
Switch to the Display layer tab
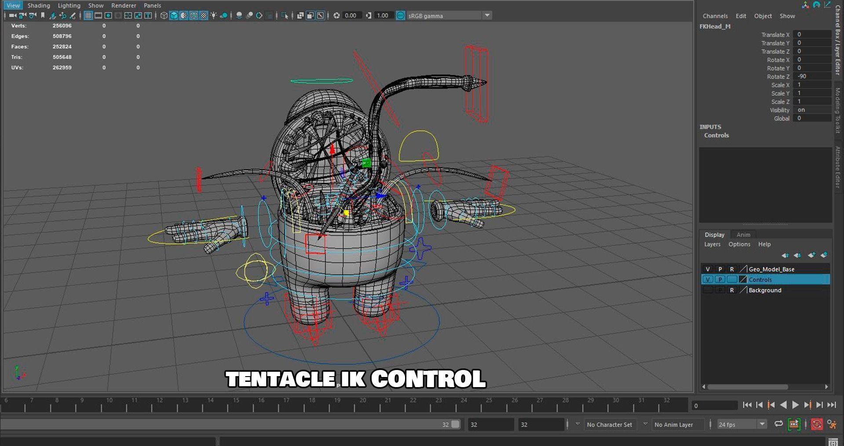click(x=715, y=235)
